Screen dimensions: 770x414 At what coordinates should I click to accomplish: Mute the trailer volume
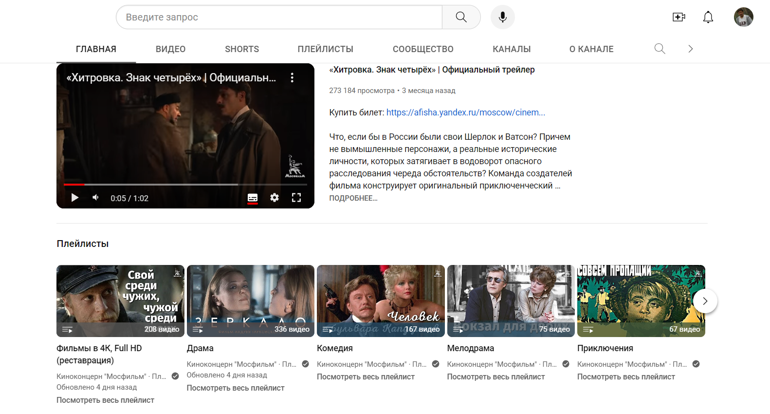coord(96,198)
